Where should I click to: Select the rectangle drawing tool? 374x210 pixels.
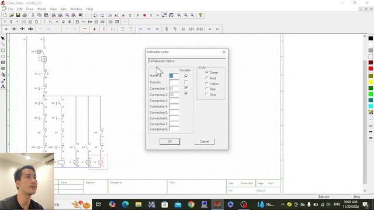(x=3, y=51)
